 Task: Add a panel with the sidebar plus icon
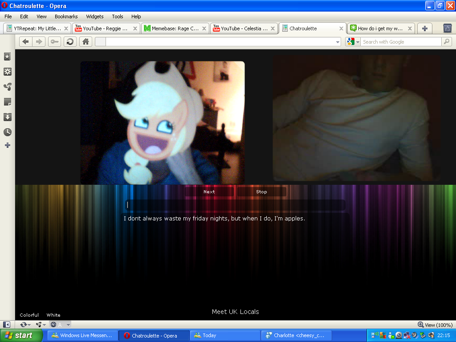click(x=7, y=145)
